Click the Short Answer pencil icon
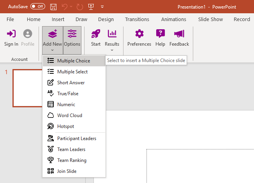The image size is (254, 183). point(51,82)
